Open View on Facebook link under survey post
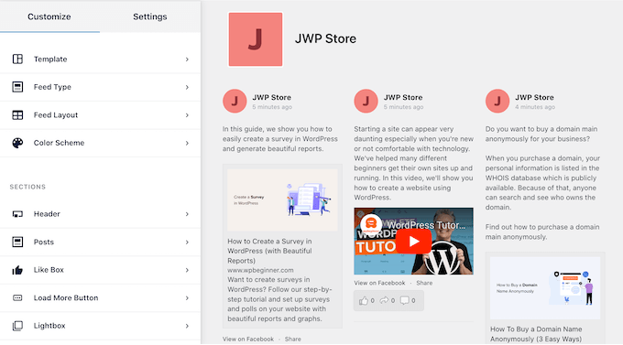Image resolution: width=623 pixels, height=345 pixels. pos(248,339)
